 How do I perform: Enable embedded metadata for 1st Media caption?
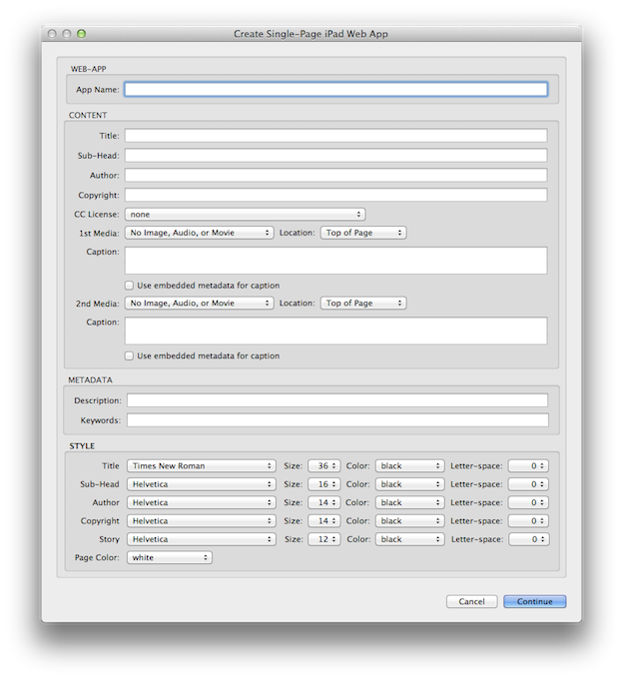129,286
